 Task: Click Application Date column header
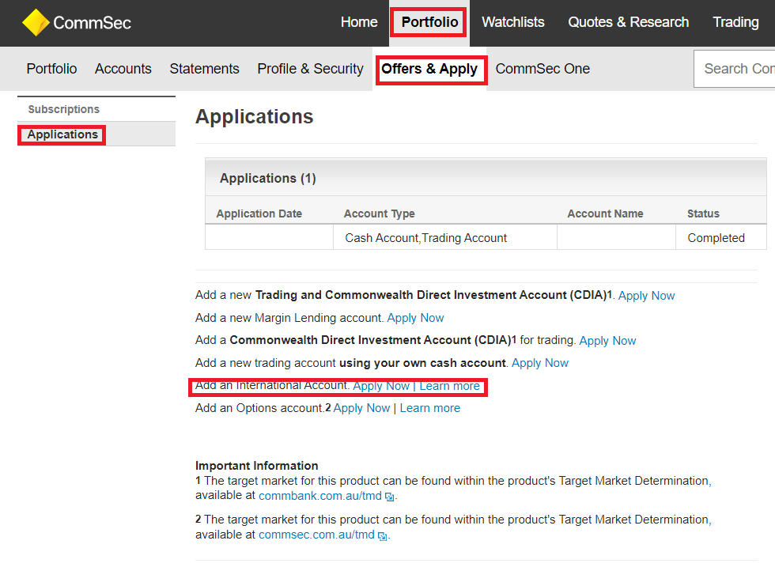[259, 214]
